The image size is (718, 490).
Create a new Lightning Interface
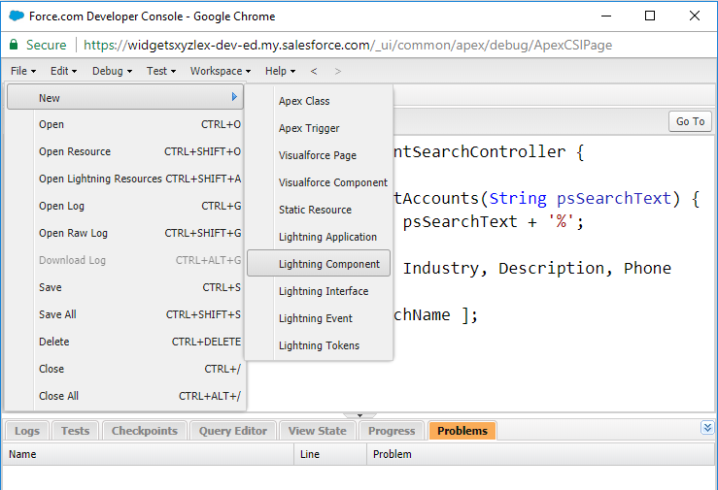coord(319,291)
